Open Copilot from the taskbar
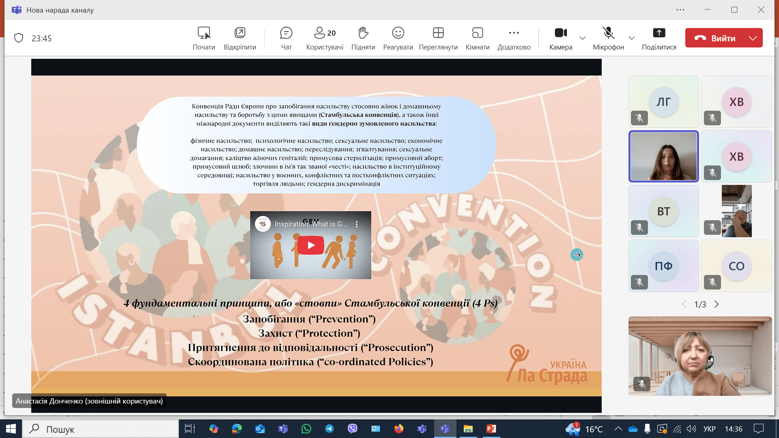Image resolution: width=779 pixels, height=438 pixels. [x=213, y=429]
